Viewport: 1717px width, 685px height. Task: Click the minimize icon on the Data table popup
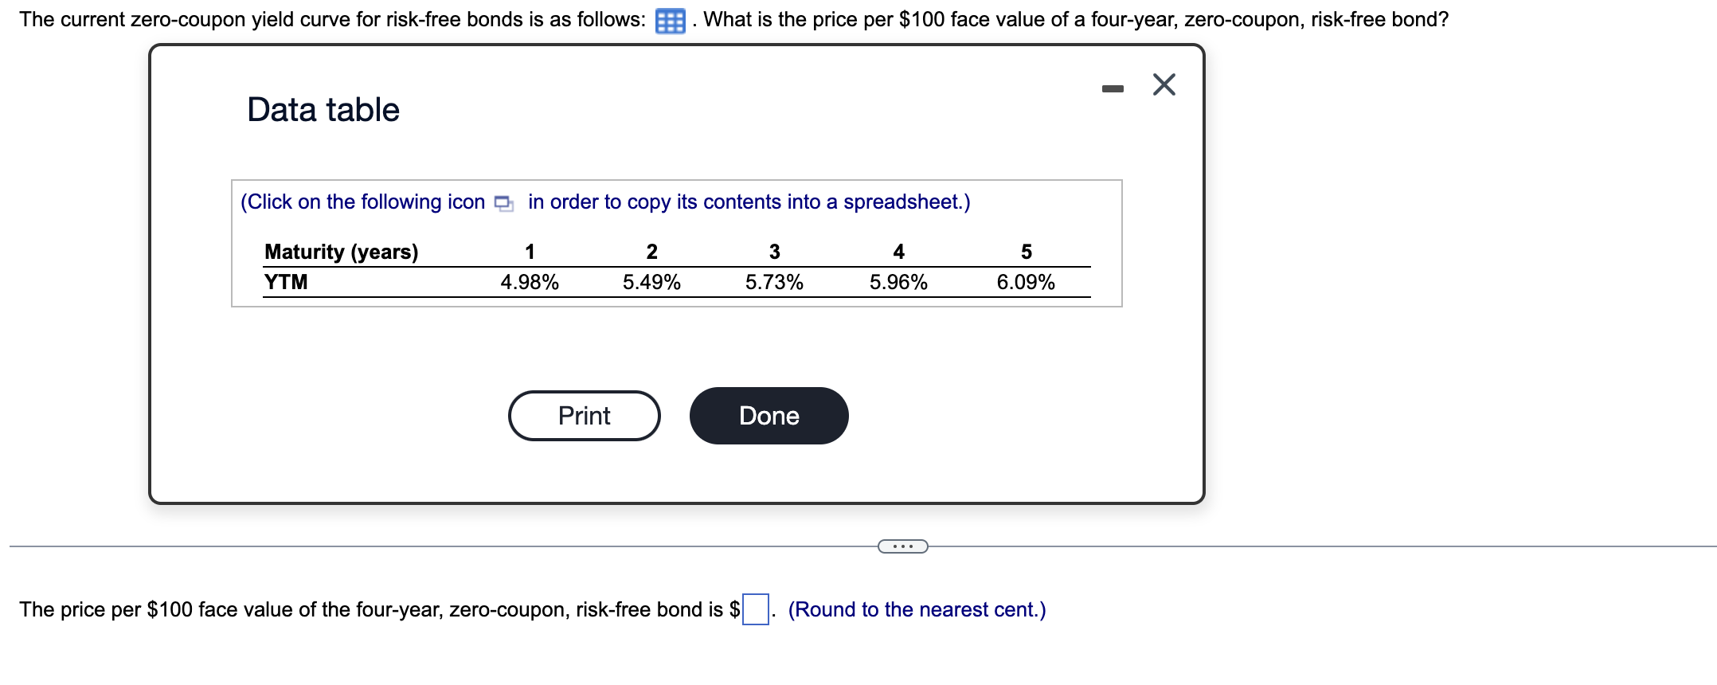[1112, 88]
